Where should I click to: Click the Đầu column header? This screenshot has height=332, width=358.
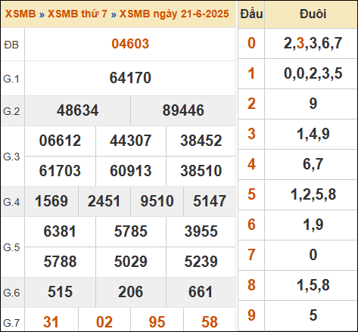click(x=251, y=14)
